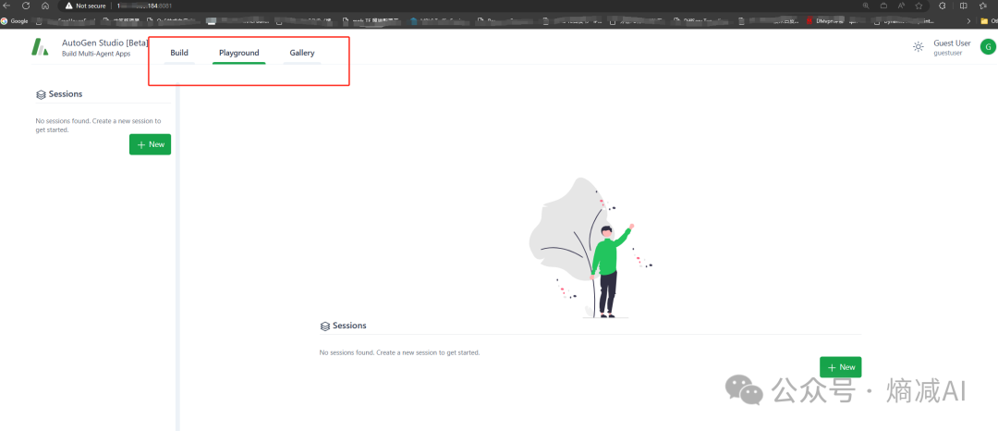Image resolution: width=998 pixels, height=431 pixels.
Task: Click the split screen icon in the browser toolbar
Action: click(x=963, y=6)
